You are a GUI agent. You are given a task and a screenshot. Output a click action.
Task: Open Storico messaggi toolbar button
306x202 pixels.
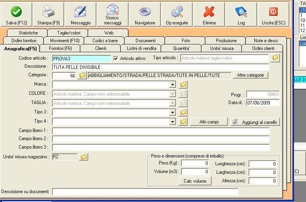tap(113, 14)
